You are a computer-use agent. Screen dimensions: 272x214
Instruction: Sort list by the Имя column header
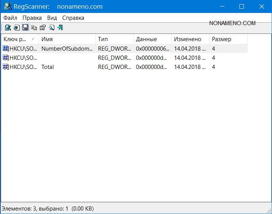(x=67, y=39)
